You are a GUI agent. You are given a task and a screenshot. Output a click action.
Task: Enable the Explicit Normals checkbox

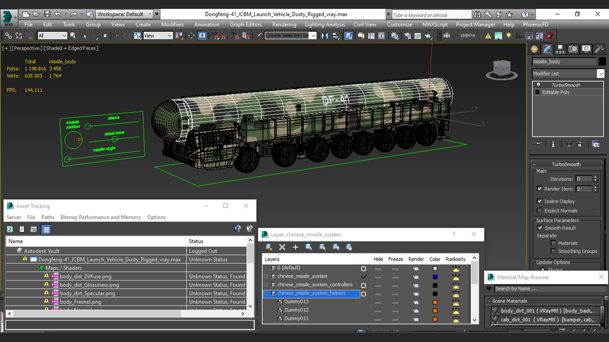(x=540, y=210)
